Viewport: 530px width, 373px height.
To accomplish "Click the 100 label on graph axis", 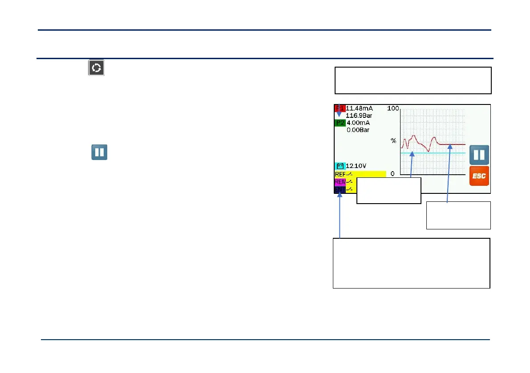I will (x=393, y=108).
